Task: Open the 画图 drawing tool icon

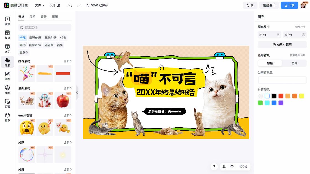Action: click(7, 76)
